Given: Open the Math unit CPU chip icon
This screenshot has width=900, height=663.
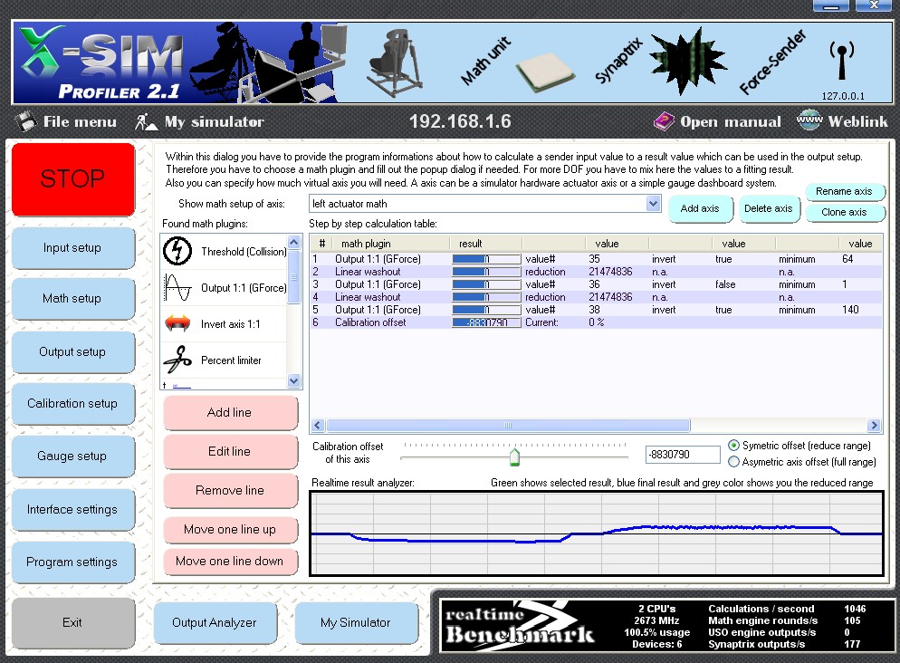Looking at the screenshot, I should (545, 72).
